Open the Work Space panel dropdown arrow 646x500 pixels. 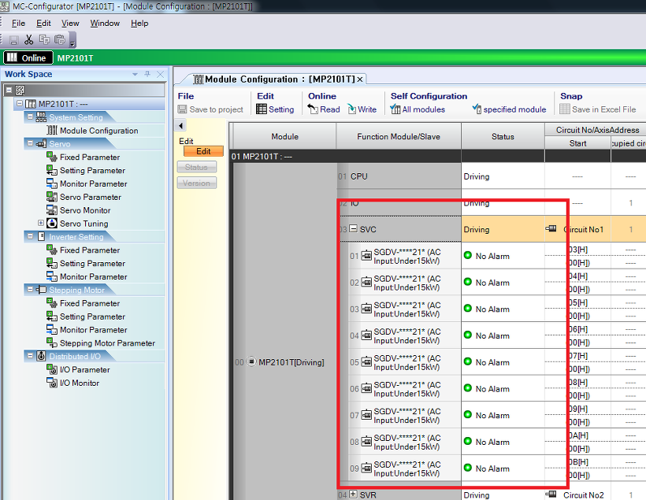pos(135,74)
